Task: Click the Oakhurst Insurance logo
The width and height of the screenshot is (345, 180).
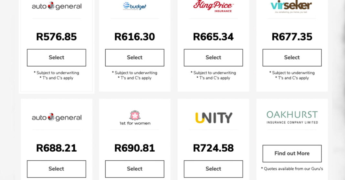Action: (x=292, y=118)
